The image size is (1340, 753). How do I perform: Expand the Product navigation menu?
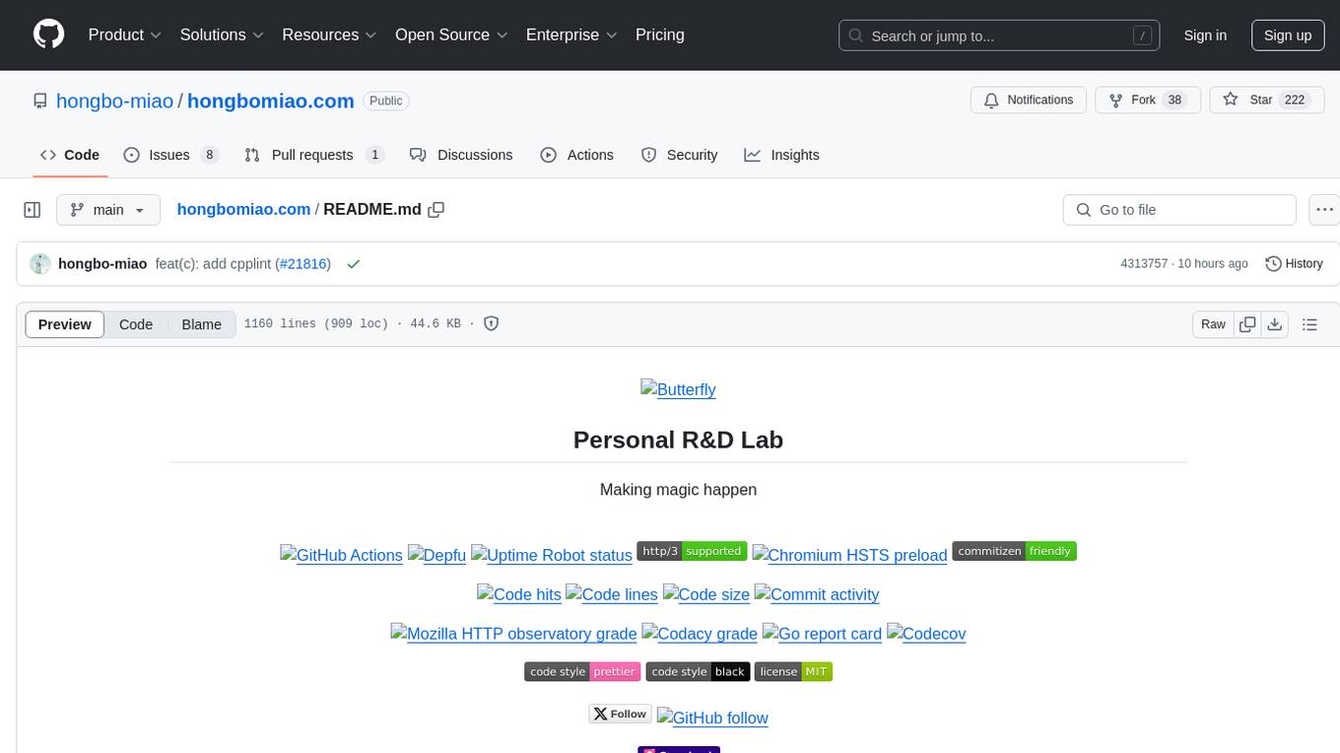pyautogui.click(x=125, y=34)
